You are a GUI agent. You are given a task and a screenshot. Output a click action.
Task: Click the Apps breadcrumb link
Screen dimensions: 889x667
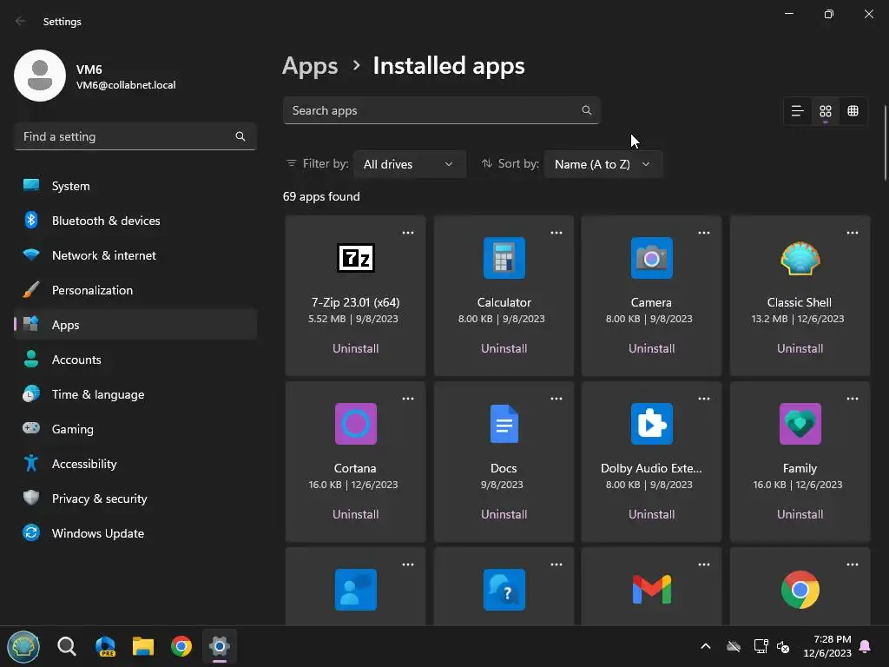pyautogui.click(x=310, y=66)
